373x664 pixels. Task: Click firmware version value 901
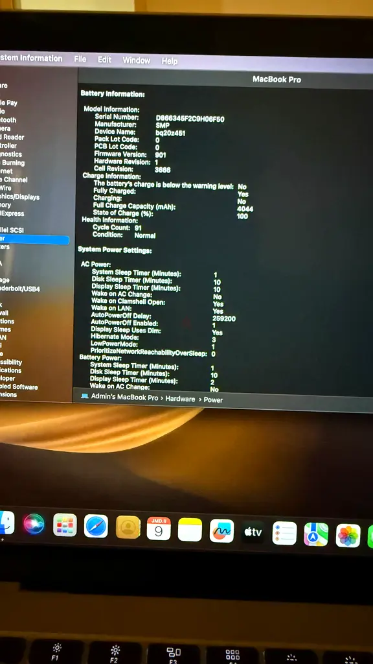pos(161,156)
